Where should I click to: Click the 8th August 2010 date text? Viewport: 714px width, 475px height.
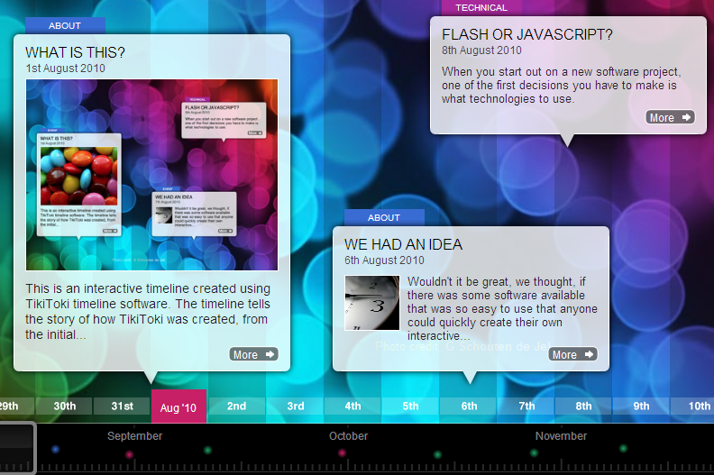481,50
